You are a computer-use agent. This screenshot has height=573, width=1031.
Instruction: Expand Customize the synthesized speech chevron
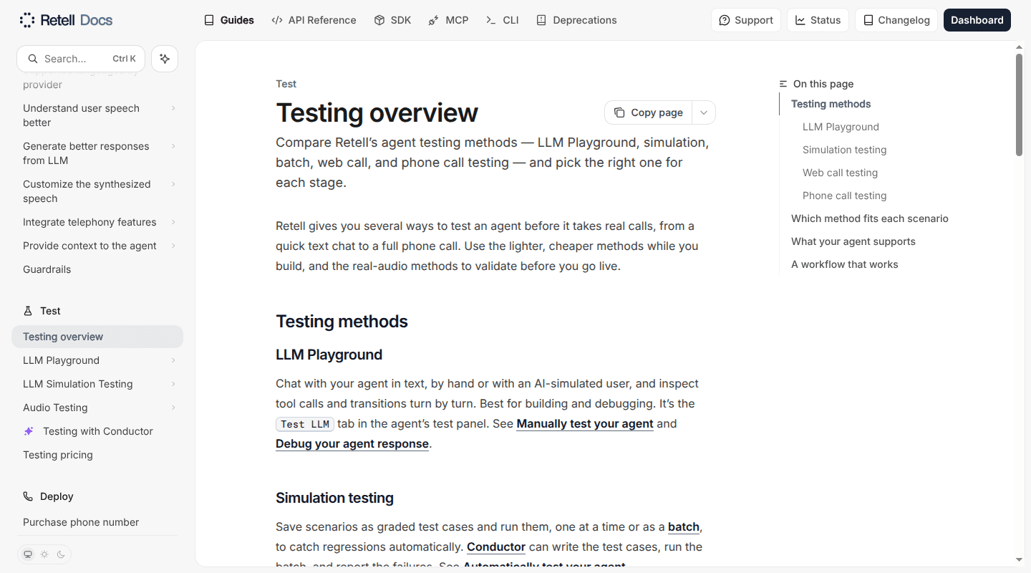[x=173, y=184]
